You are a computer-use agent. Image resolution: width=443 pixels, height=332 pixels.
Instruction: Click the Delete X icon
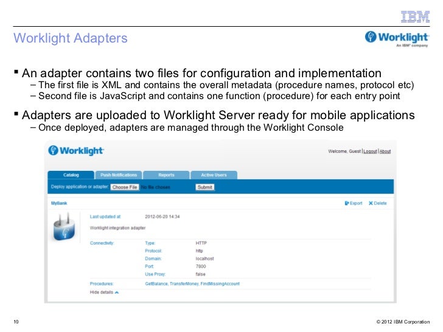tap(371, 203)
